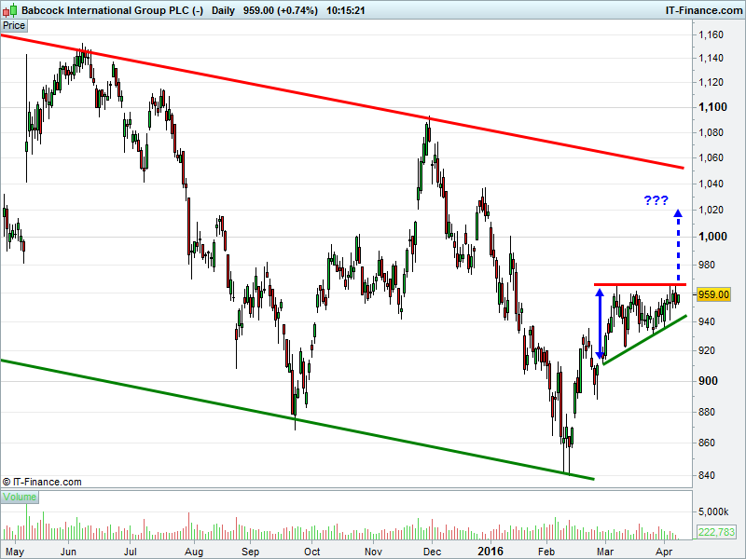This screenshot has height=559, width=746.
Task: Click the Sep label on time axis
Action: (x=250, y=552)
